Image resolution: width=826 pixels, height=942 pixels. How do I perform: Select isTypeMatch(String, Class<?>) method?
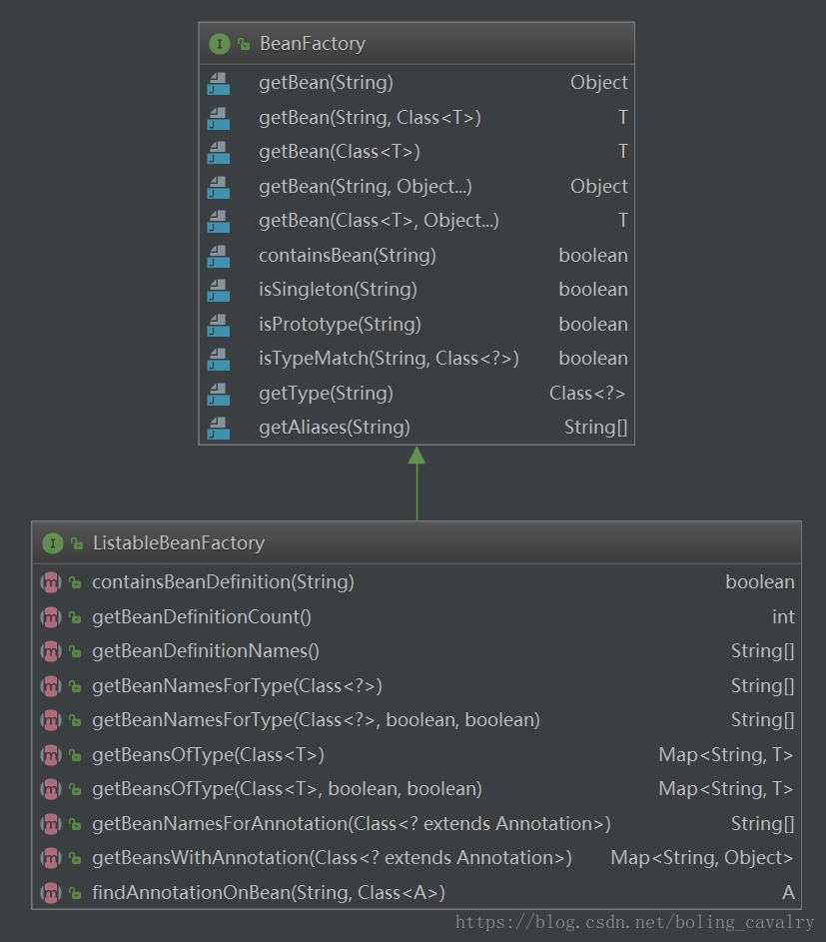(x=389, y=359)
